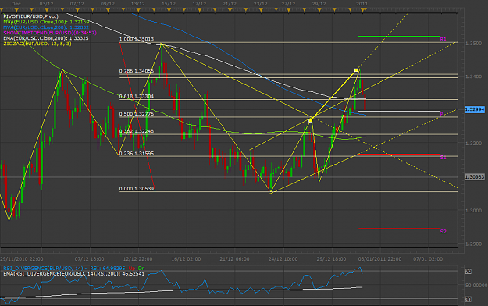Click the blue current price tag 1.32994
488x306 pixels.
coord(475,109)
